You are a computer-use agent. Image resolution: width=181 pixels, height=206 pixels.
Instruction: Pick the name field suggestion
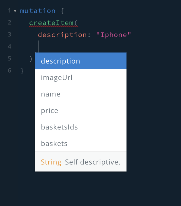tap(50, 94)
